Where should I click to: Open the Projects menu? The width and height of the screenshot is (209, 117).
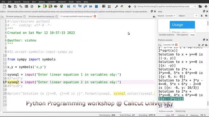[62, 2]
